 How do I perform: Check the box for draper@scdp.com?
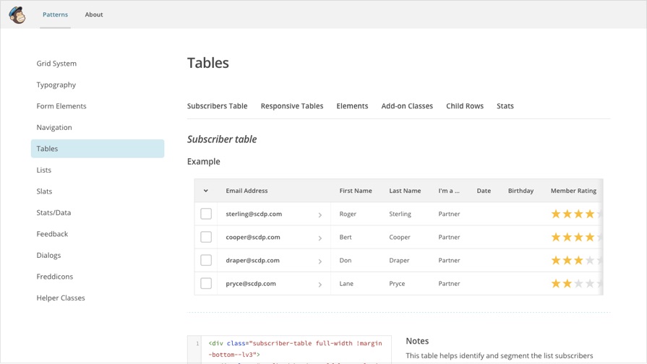[206, 260]
